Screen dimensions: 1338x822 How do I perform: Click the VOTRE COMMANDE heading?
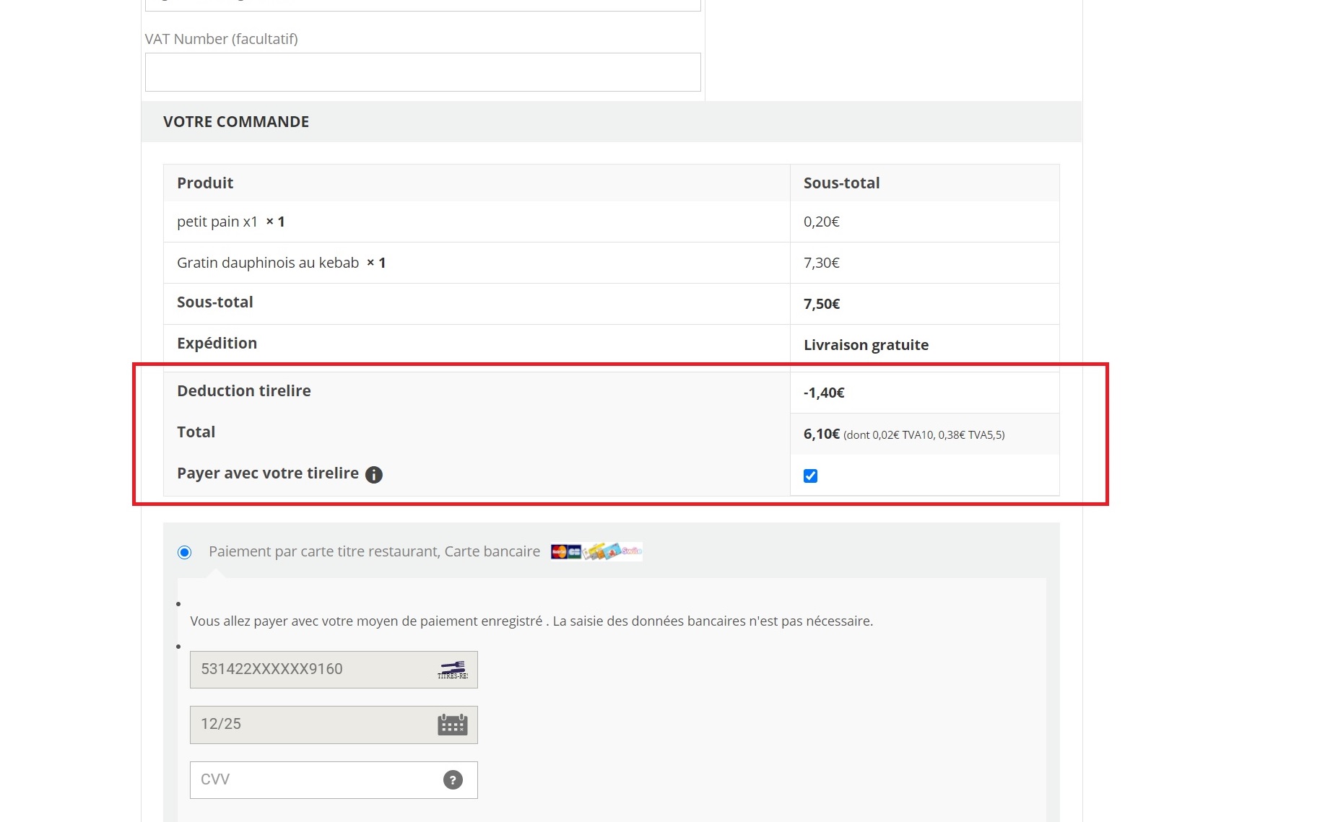[236, 122]
